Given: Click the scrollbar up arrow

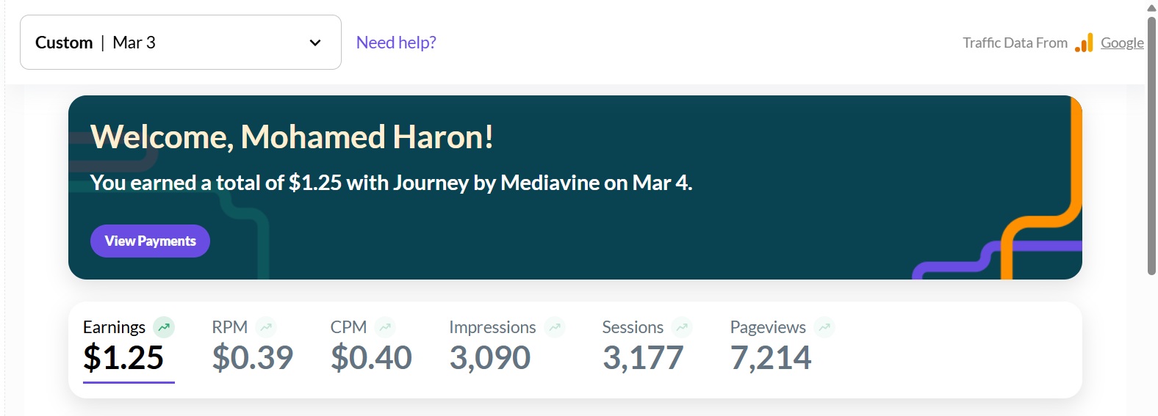Looking at the screenshot, I should click(1151, 7).
